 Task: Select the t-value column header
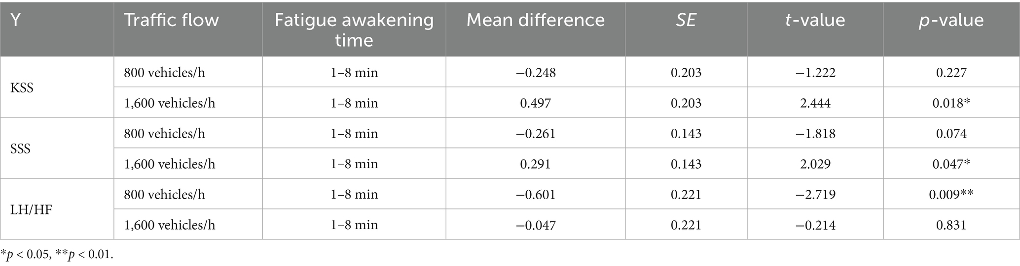click(x=815, y=20)
